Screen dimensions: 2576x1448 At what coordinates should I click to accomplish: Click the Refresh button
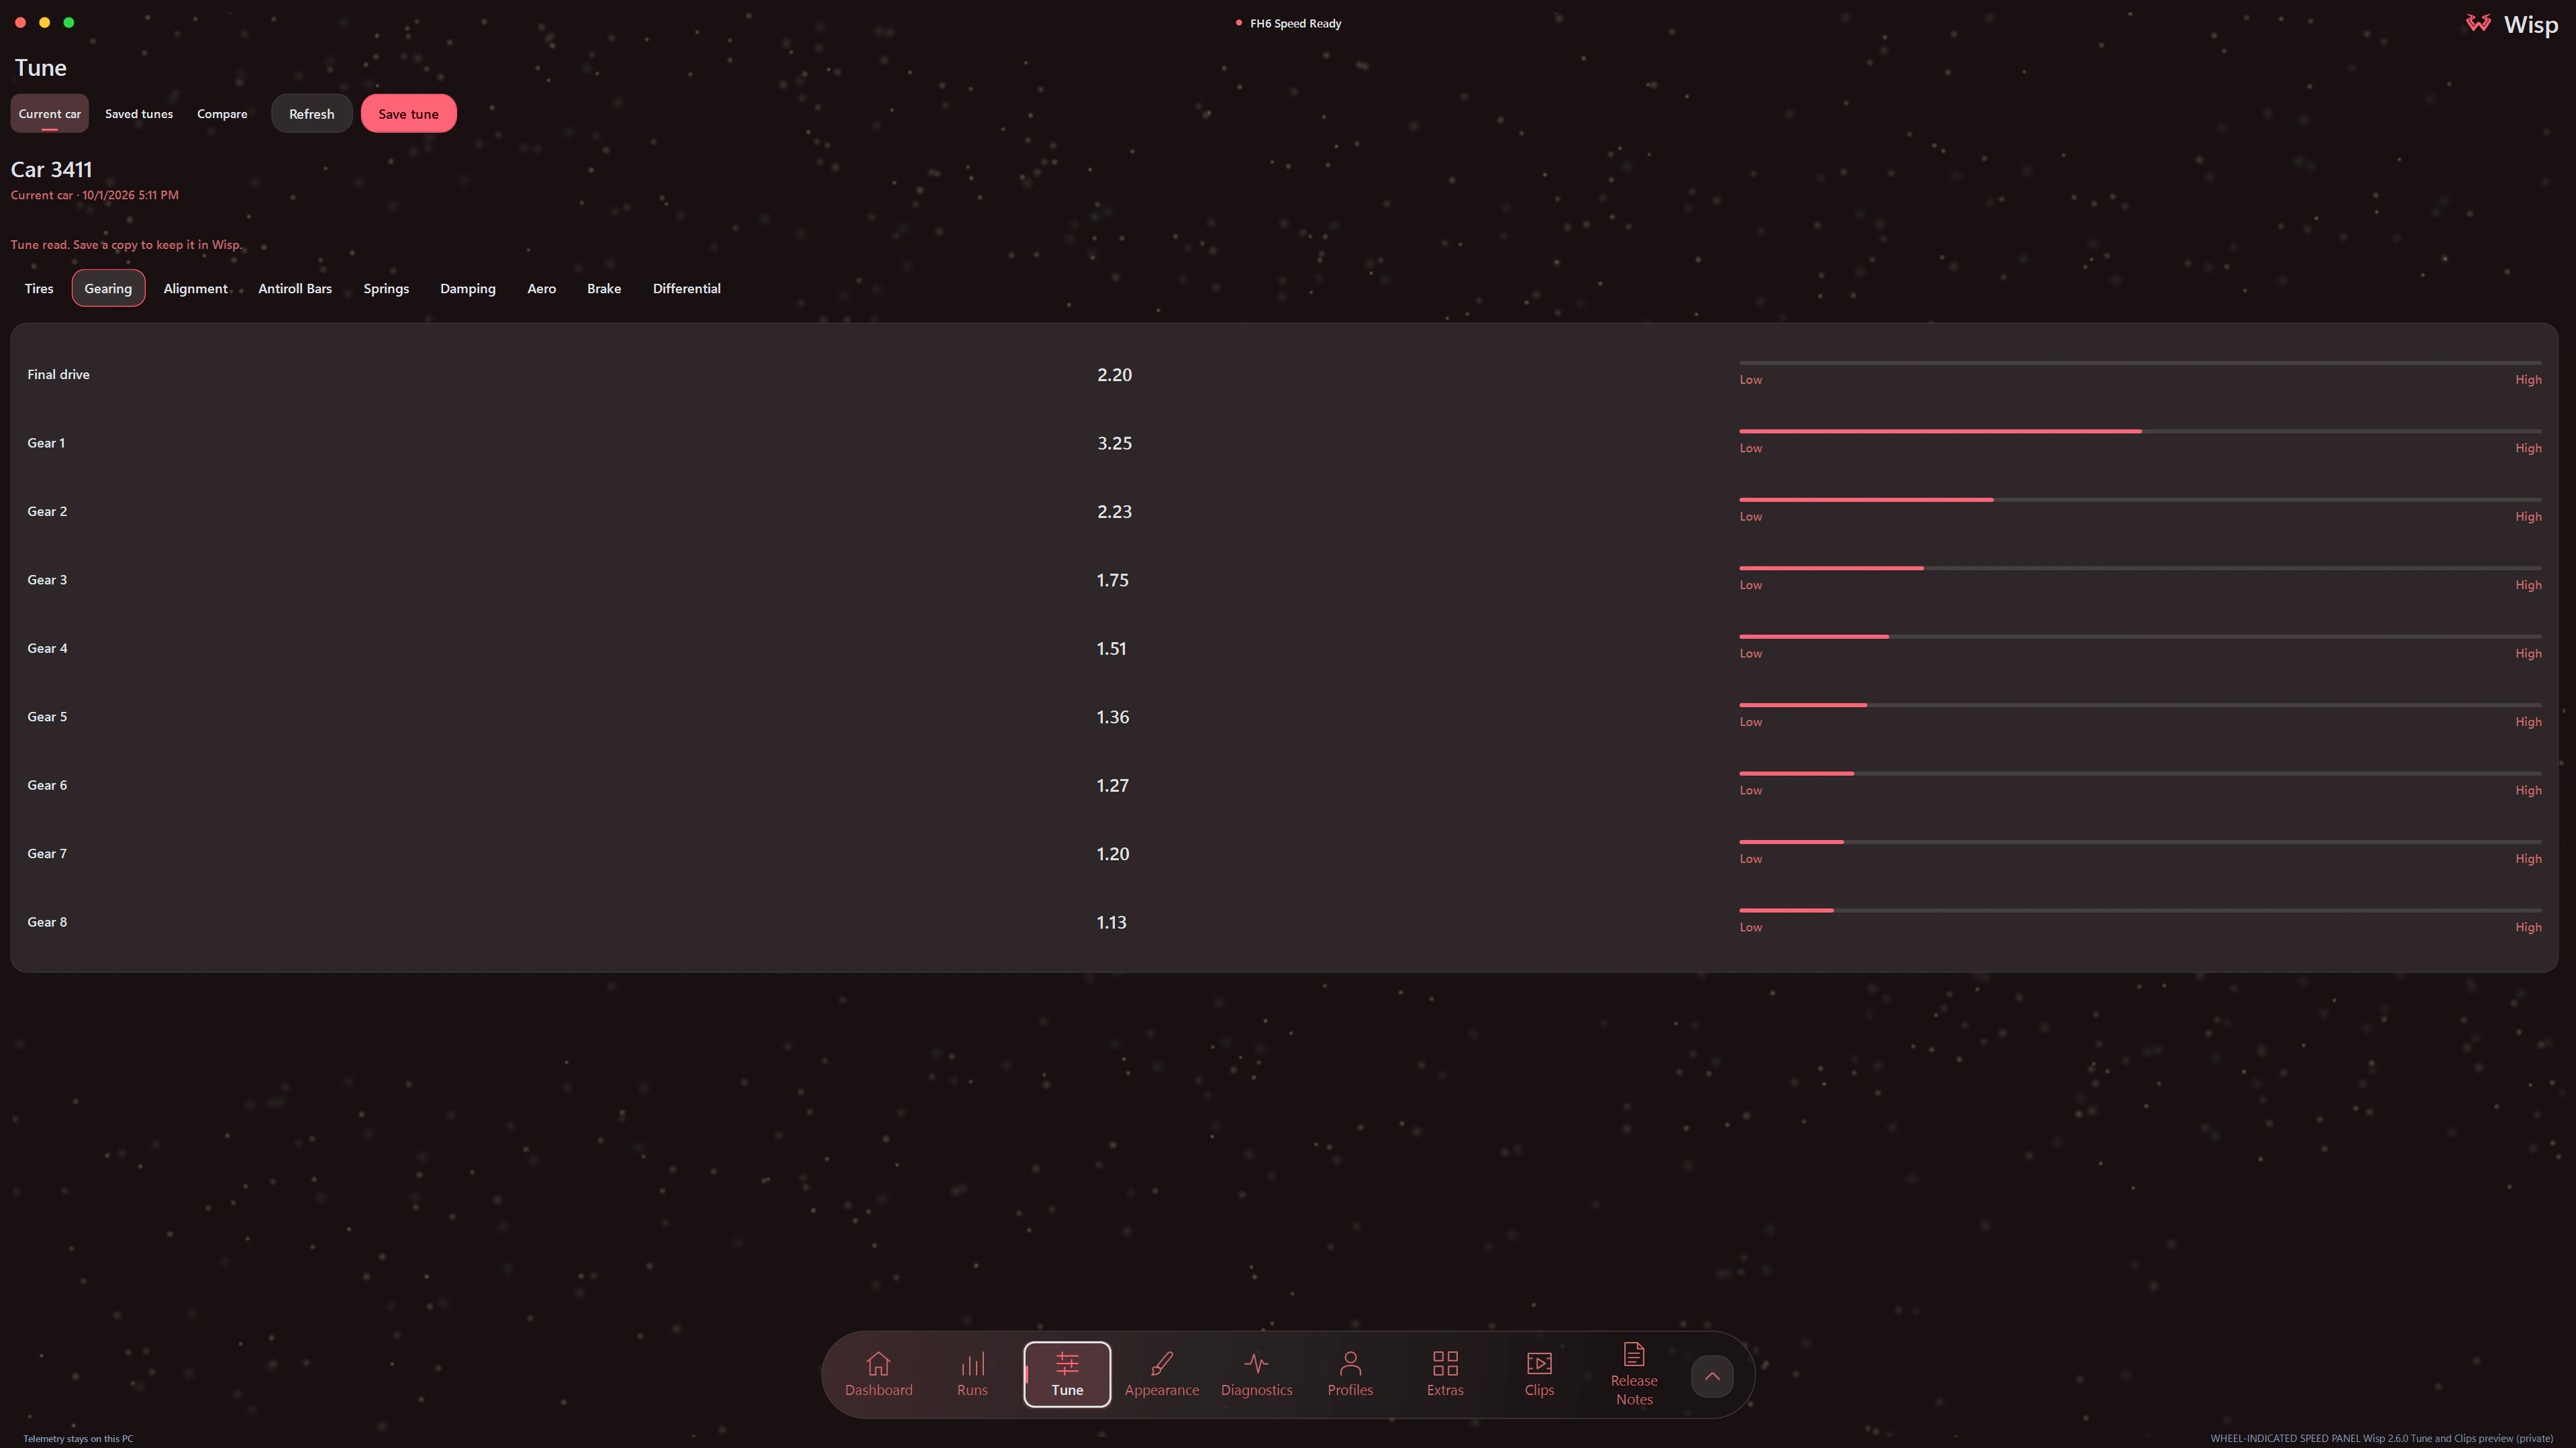click(312, 113)
